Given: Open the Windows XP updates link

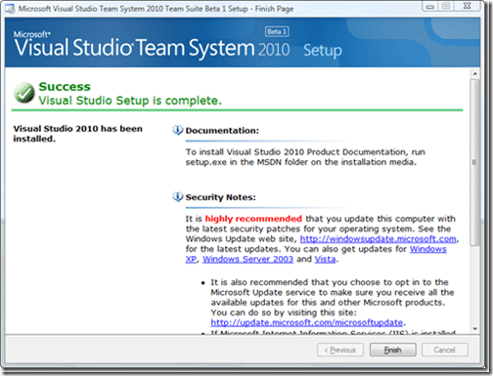Looking at the screenshot, I should [427, 249].
